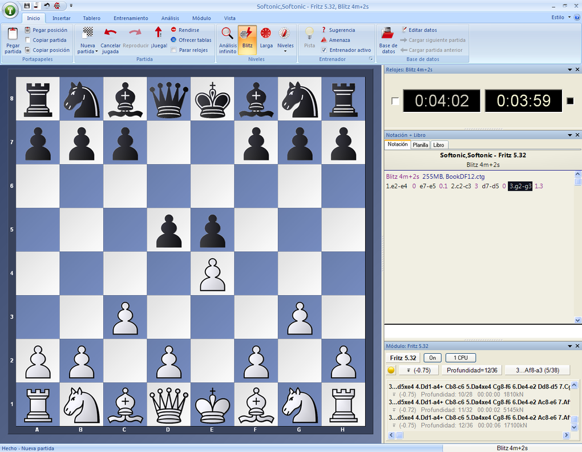This screenshot has width=582, height=452.
Task: Click the white king on e1
Action: (x=212, y=404)
